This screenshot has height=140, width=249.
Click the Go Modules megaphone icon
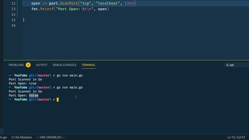(13, 137)
